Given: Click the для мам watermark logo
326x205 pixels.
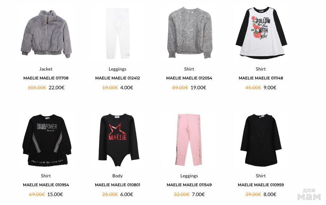Looking at the screenshot, I should pyautogui.click(x=309, y=194).
